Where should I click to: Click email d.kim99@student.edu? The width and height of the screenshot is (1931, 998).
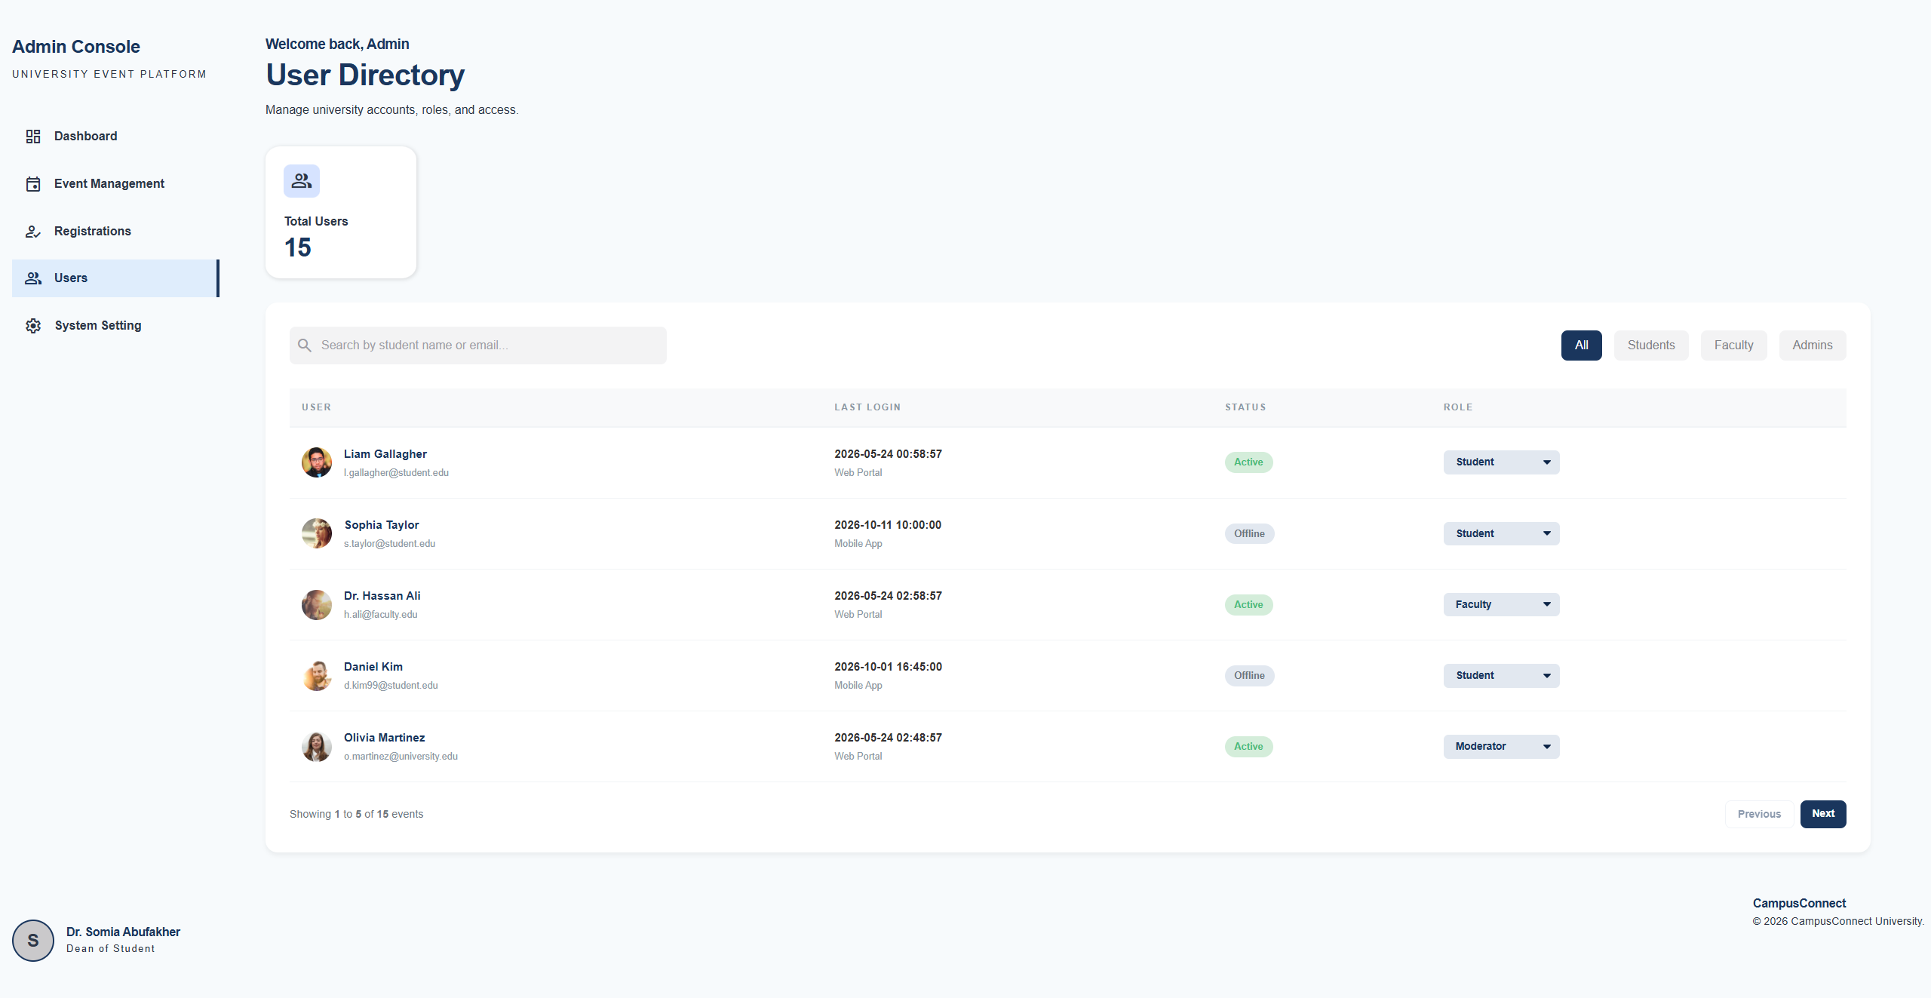391,686
